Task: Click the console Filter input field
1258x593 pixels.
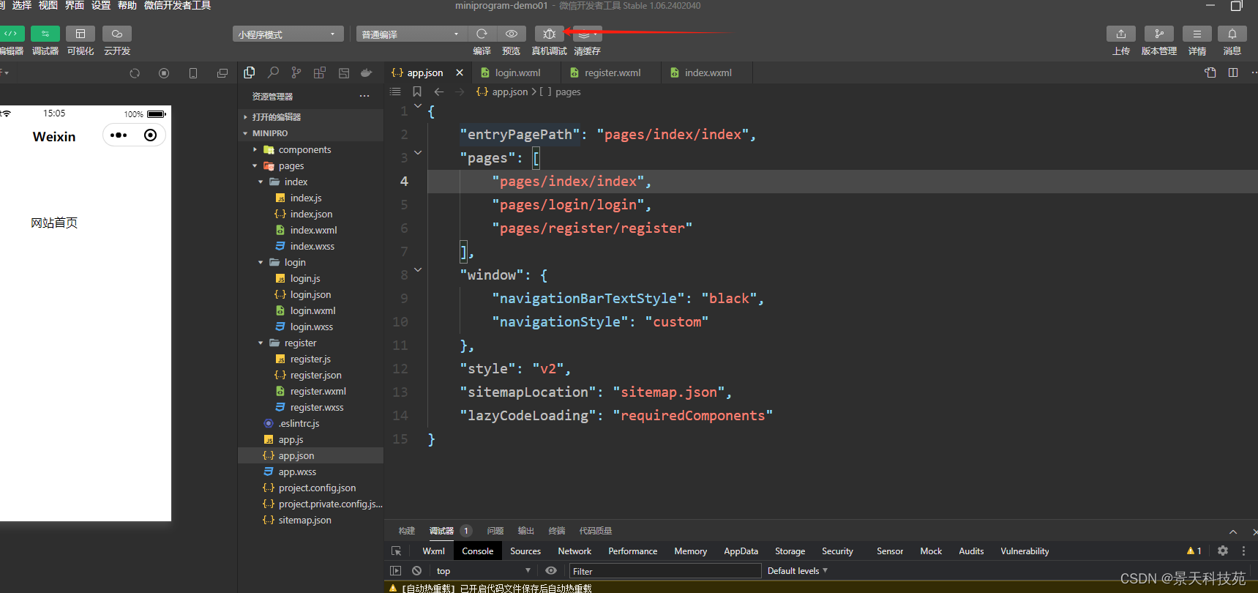Action: pyautogui.click(x=664, y=571)
